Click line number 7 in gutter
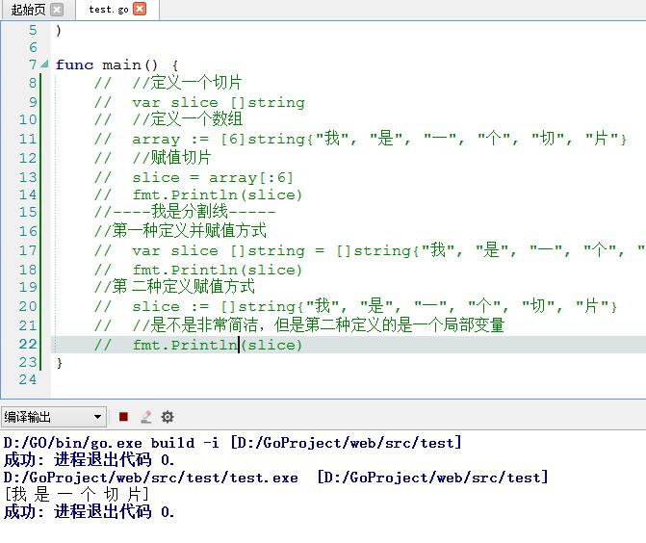 coord(33,65)
